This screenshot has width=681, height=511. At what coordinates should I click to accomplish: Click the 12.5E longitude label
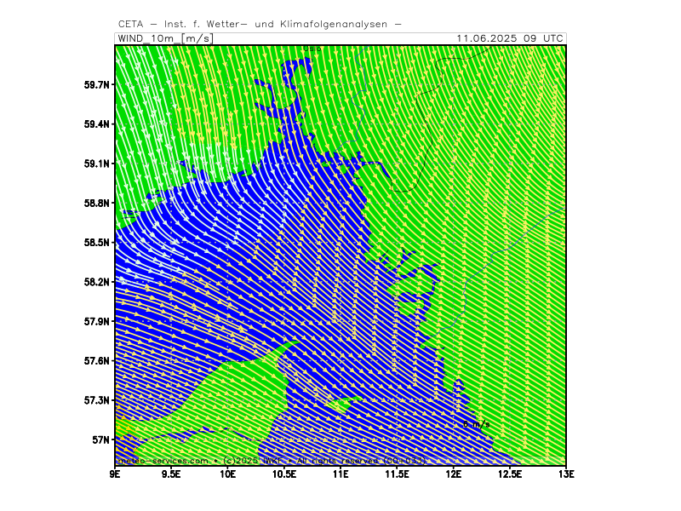tap(508, 474)
